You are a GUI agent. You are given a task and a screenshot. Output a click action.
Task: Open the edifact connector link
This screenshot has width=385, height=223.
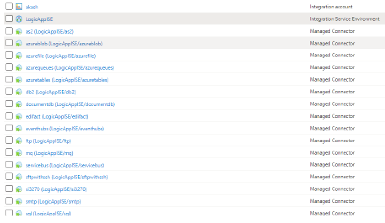click(x=57, y=116)
